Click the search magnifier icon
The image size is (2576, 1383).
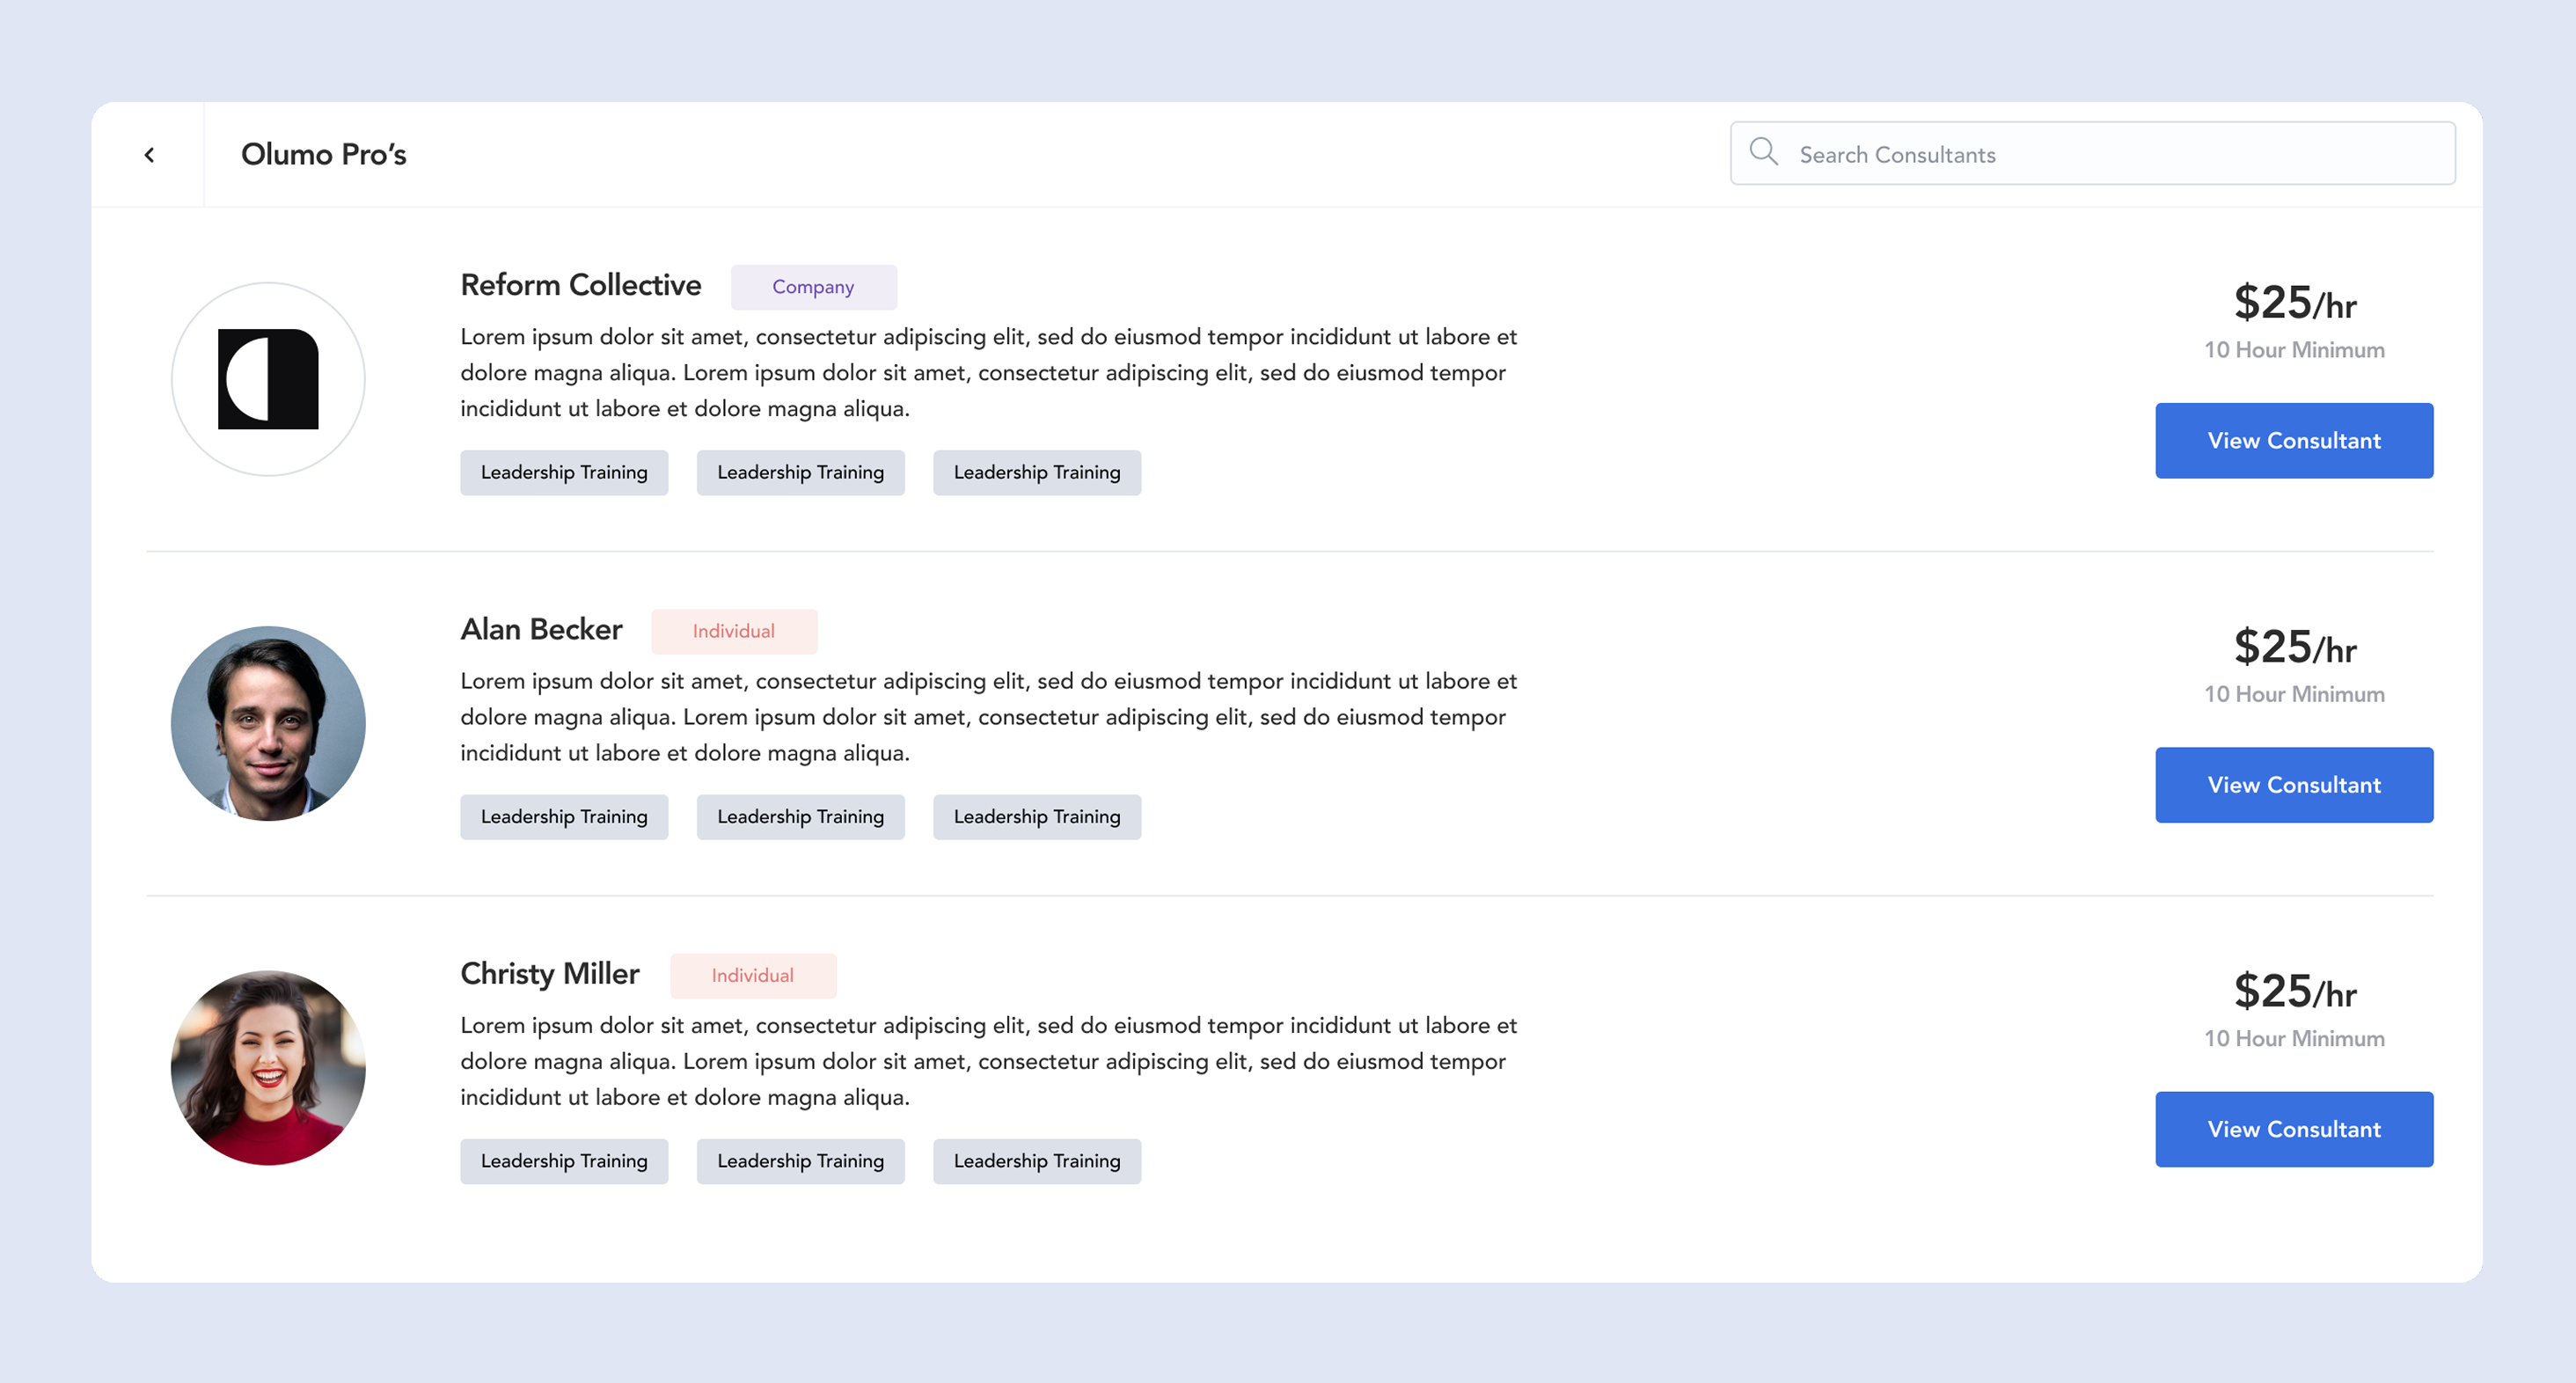point(1763,152)
